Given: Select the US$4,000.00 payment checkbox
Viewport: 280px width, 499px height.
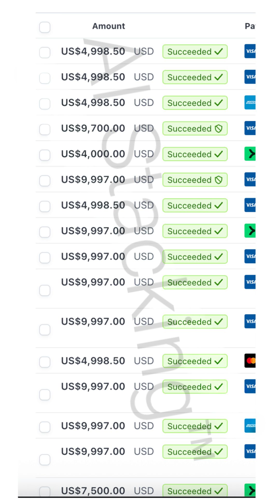Looking at the screenshot, I should [45, 155].
